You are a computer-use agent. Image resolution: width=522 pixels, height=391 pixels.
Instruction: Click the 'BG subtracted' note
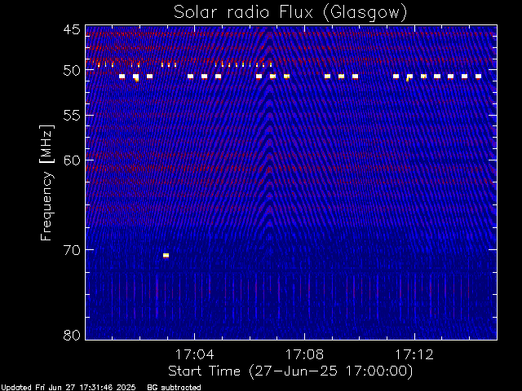[x=174, y=388]
